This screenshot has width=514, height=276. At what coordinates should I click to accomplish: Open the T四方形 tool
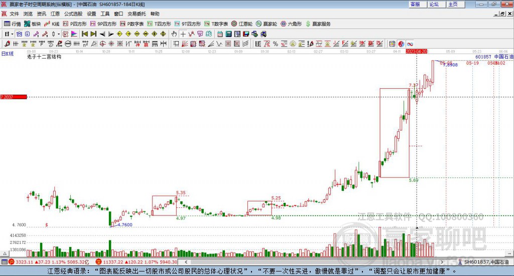click(159, 24)
